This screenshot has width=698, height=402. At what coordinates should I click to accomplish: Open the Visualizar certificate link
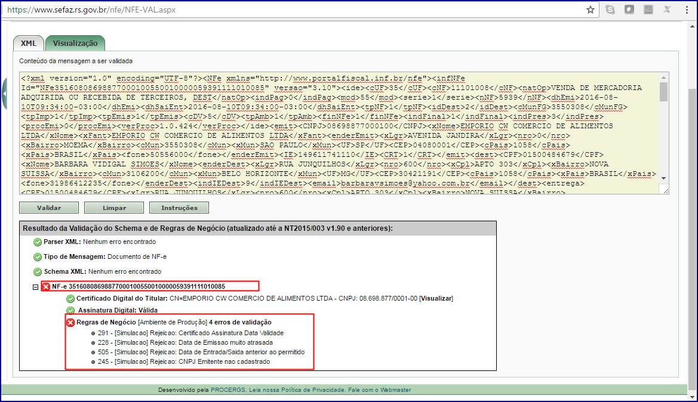tap(436, 298)
